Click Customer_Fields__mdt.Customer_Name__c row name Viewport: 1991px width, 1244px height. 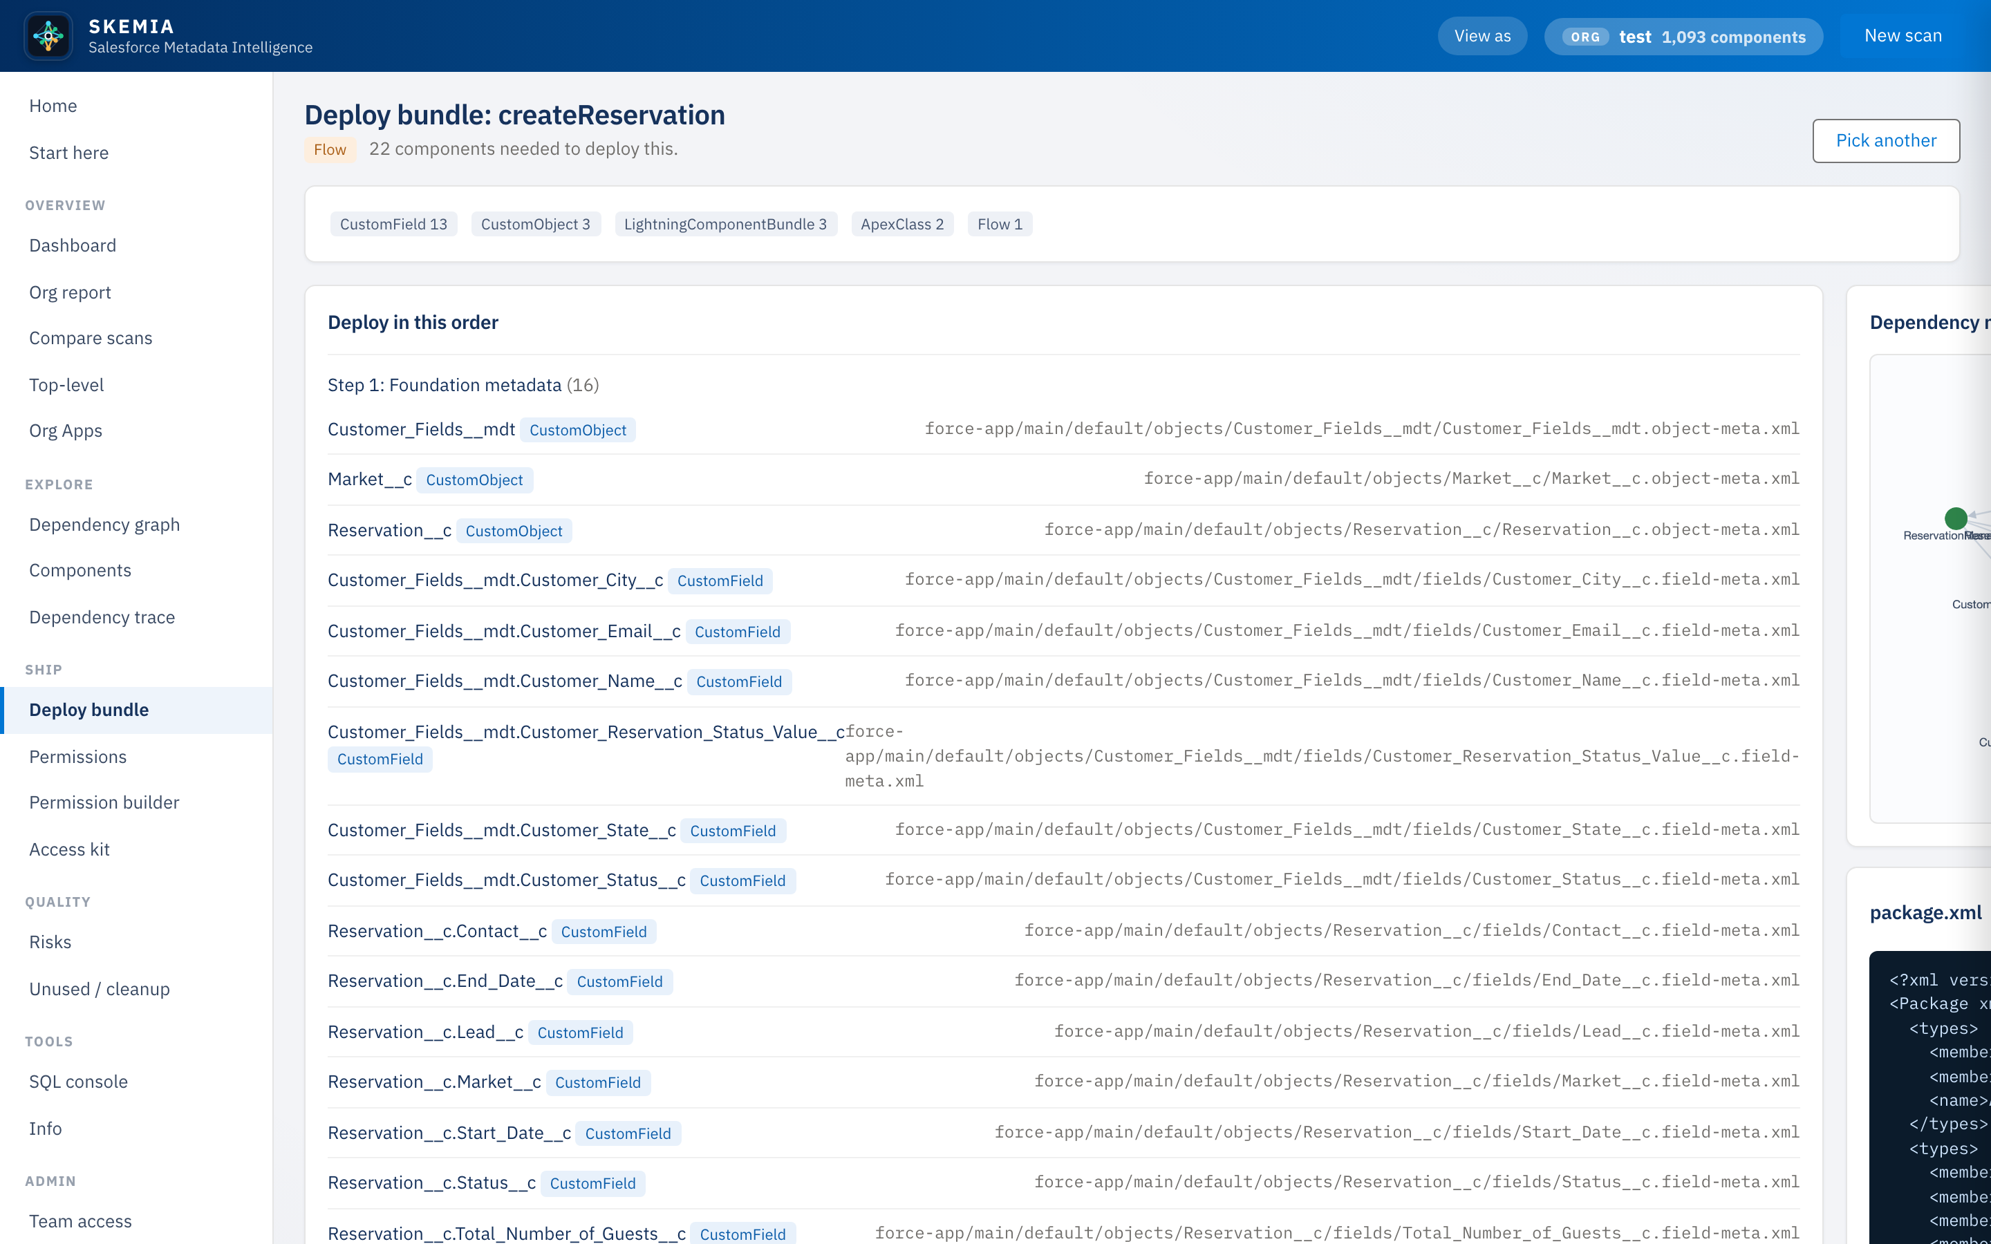point(505,681)
